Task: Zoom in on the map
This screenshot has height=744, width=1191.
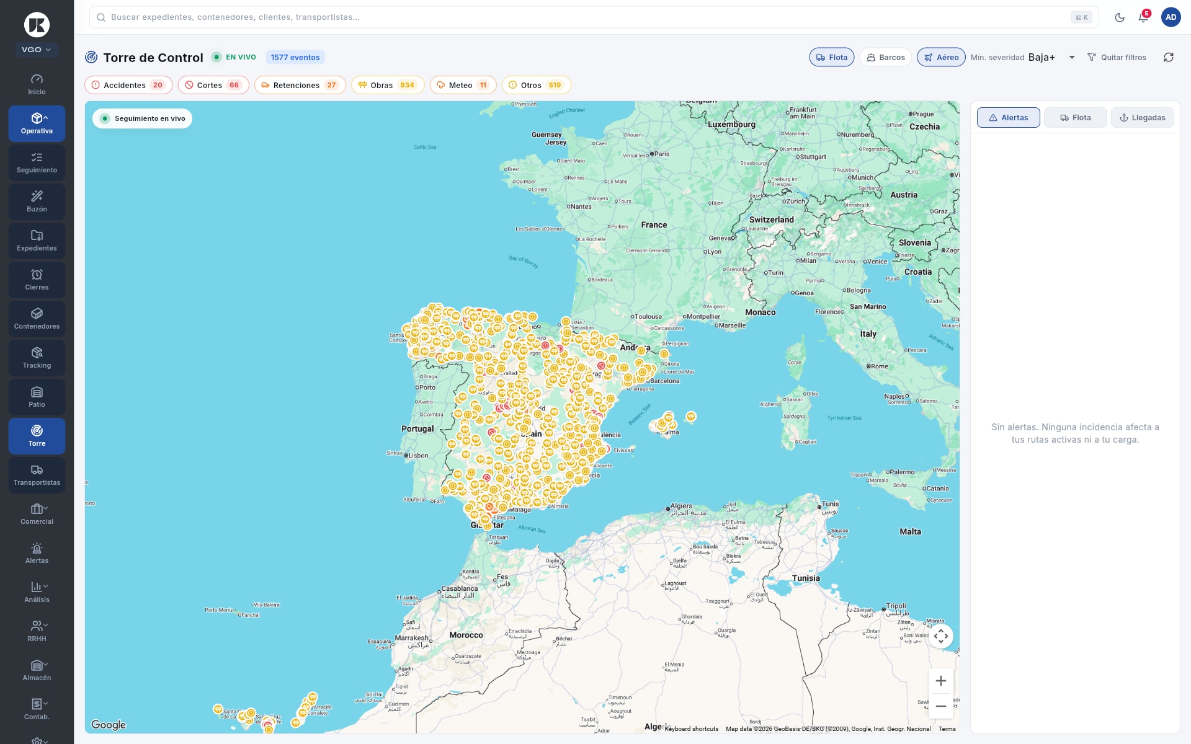Action: pyautogui.click(x=941, y=681)
